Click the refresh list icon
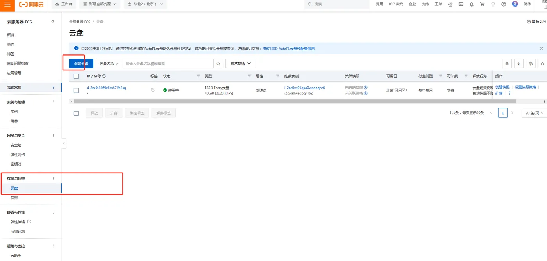 [x=542, y=63]
